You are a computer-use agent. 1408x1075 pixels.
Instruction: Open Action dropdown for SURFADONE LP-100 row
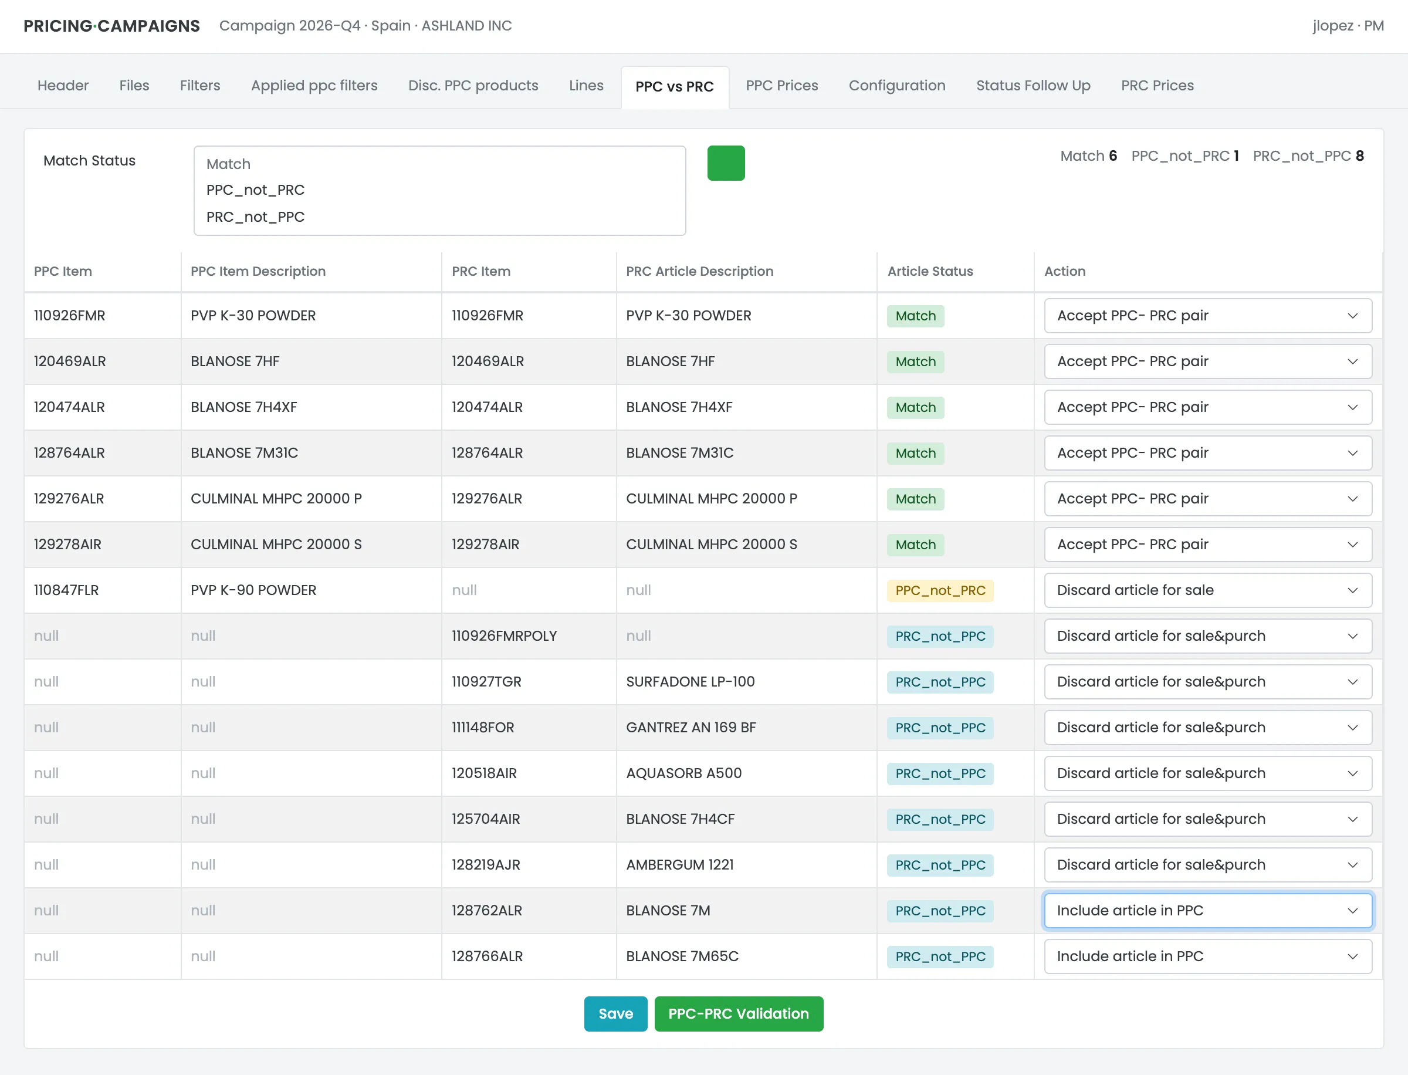pos(1208,682)
